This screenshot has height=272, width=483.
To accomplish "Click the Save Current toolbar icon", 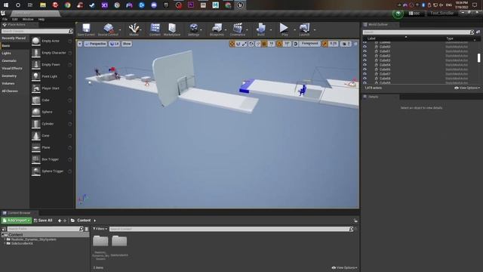I will 86,29.
